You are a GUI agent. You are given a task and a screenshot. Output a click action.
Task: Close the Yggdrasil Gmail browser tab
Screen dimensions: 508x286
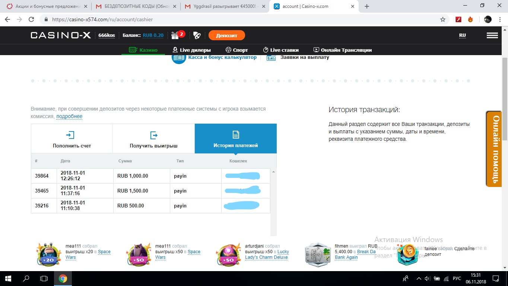[x=264, y=6]
